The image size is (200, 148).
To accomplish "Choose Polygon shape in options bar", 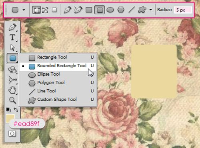I will [x=121, y=10].
